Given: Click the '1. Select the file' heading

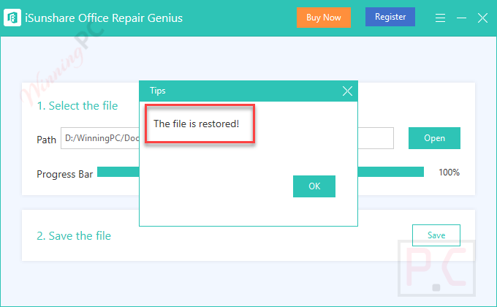Looking at the screenshot, I should [77, 105].
